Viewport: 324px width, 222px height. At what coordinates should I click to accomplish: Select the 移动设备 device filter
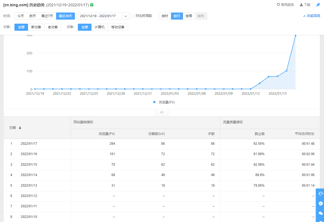pyautogui.click(x=118, y=27)
